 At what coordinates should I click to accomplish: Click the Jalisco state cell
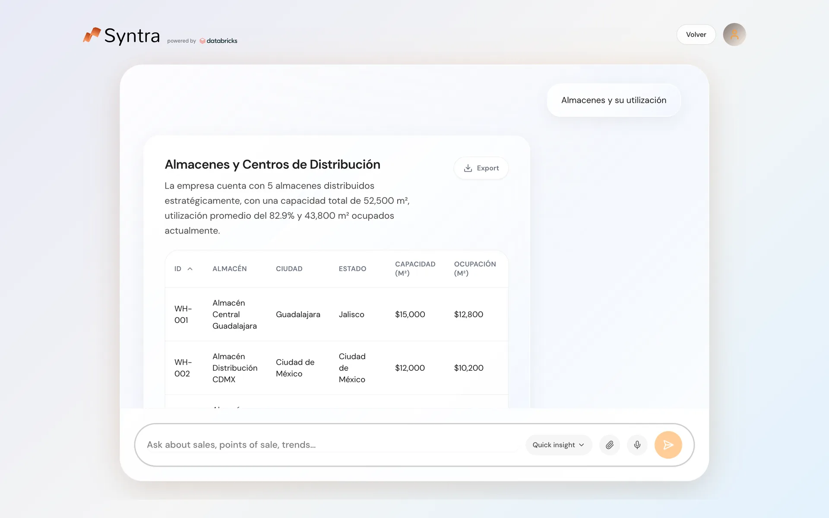351,314
